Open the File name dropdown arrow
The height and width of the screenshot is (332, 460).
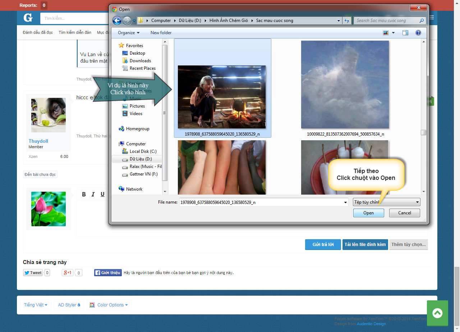point(345,202)
